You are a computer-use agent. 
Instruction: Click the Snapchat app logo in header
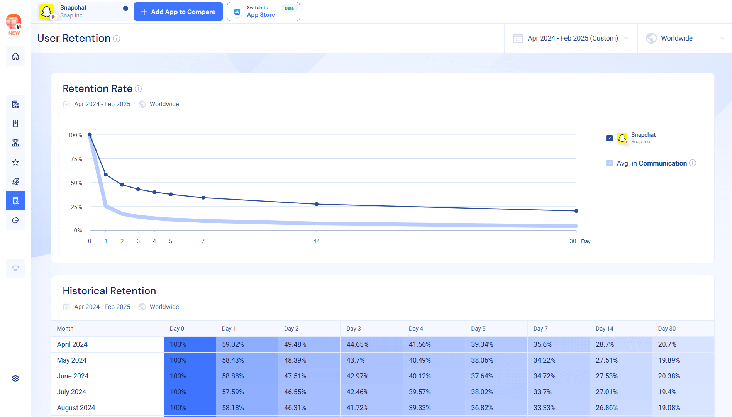click(x=47, y=12)
